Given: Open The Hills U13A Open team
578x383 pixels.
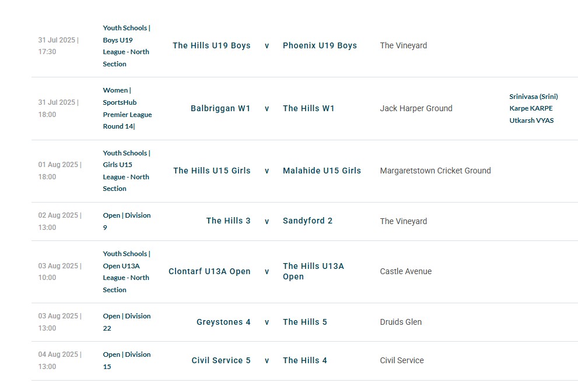Looking at the screenshot, I should (313, 271).
